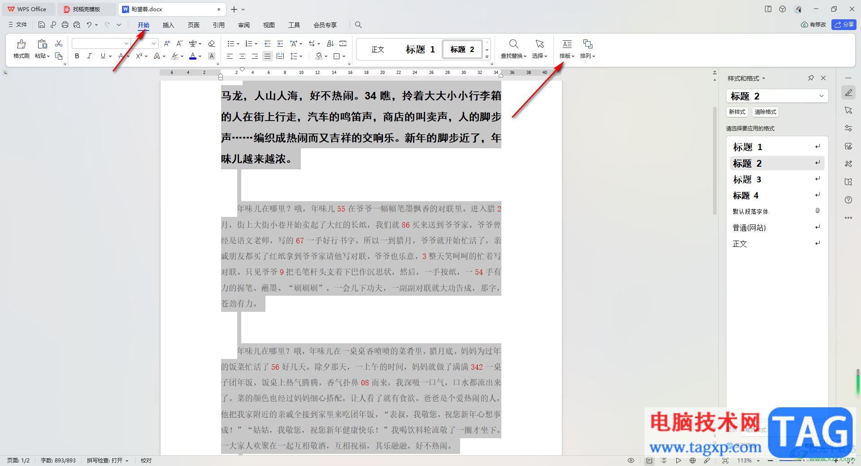Pin the Styles and Formatting pane
This screenshot has width=861, height=466.
tap(811, 78)
